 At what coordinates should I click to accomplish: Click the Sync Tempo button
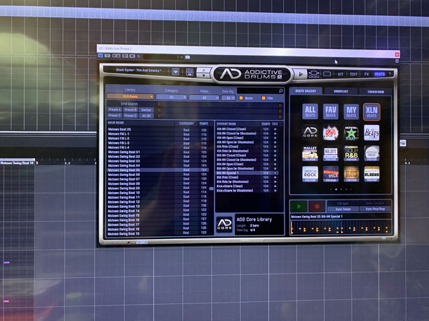point(343,209)
